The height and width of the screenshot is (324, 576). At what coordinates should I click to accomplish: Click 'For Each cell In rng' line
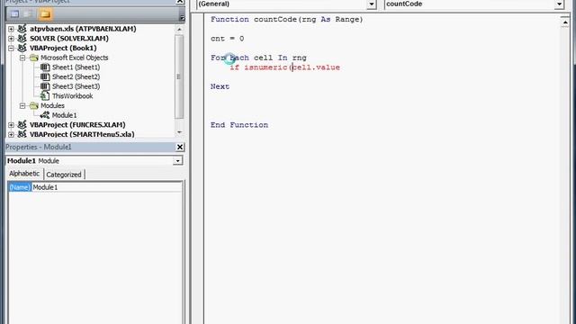pyautogui.click(x=258, y=58)
